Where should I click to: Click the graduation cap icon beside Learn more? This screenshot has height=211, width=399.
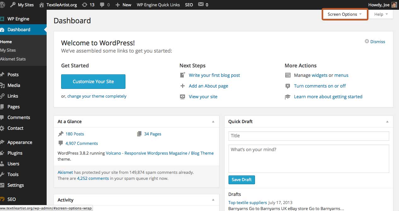(288, 97)
